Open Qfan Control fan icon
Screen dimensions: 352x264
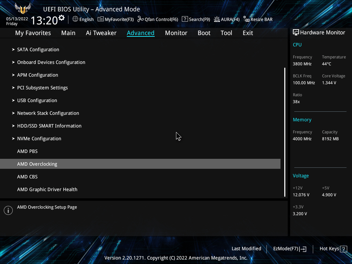click(140, 19)
